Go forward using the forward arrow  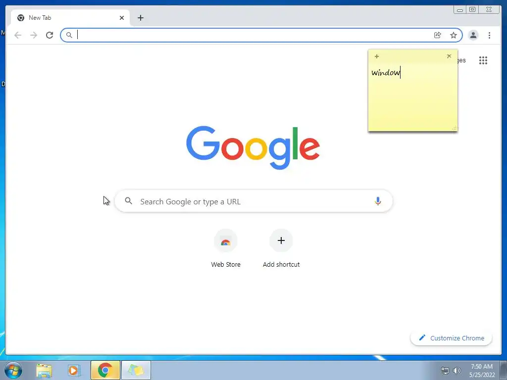(34, 35)
